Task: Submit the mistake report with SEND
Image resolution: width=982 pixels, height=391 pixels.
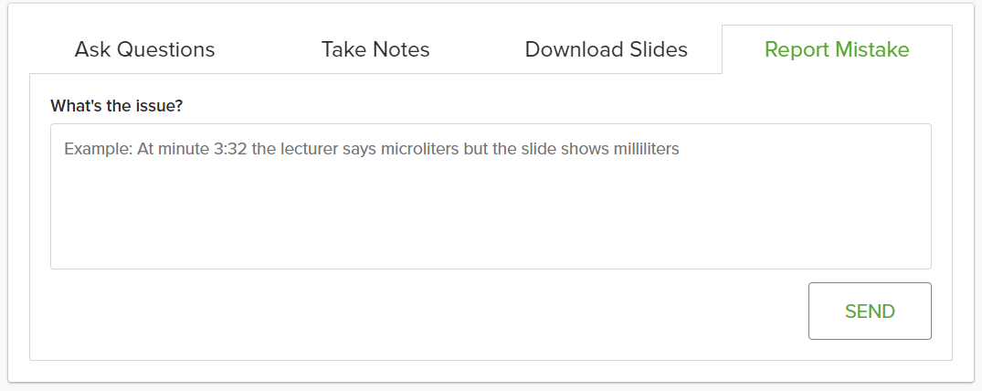Action: pos(870,311)
